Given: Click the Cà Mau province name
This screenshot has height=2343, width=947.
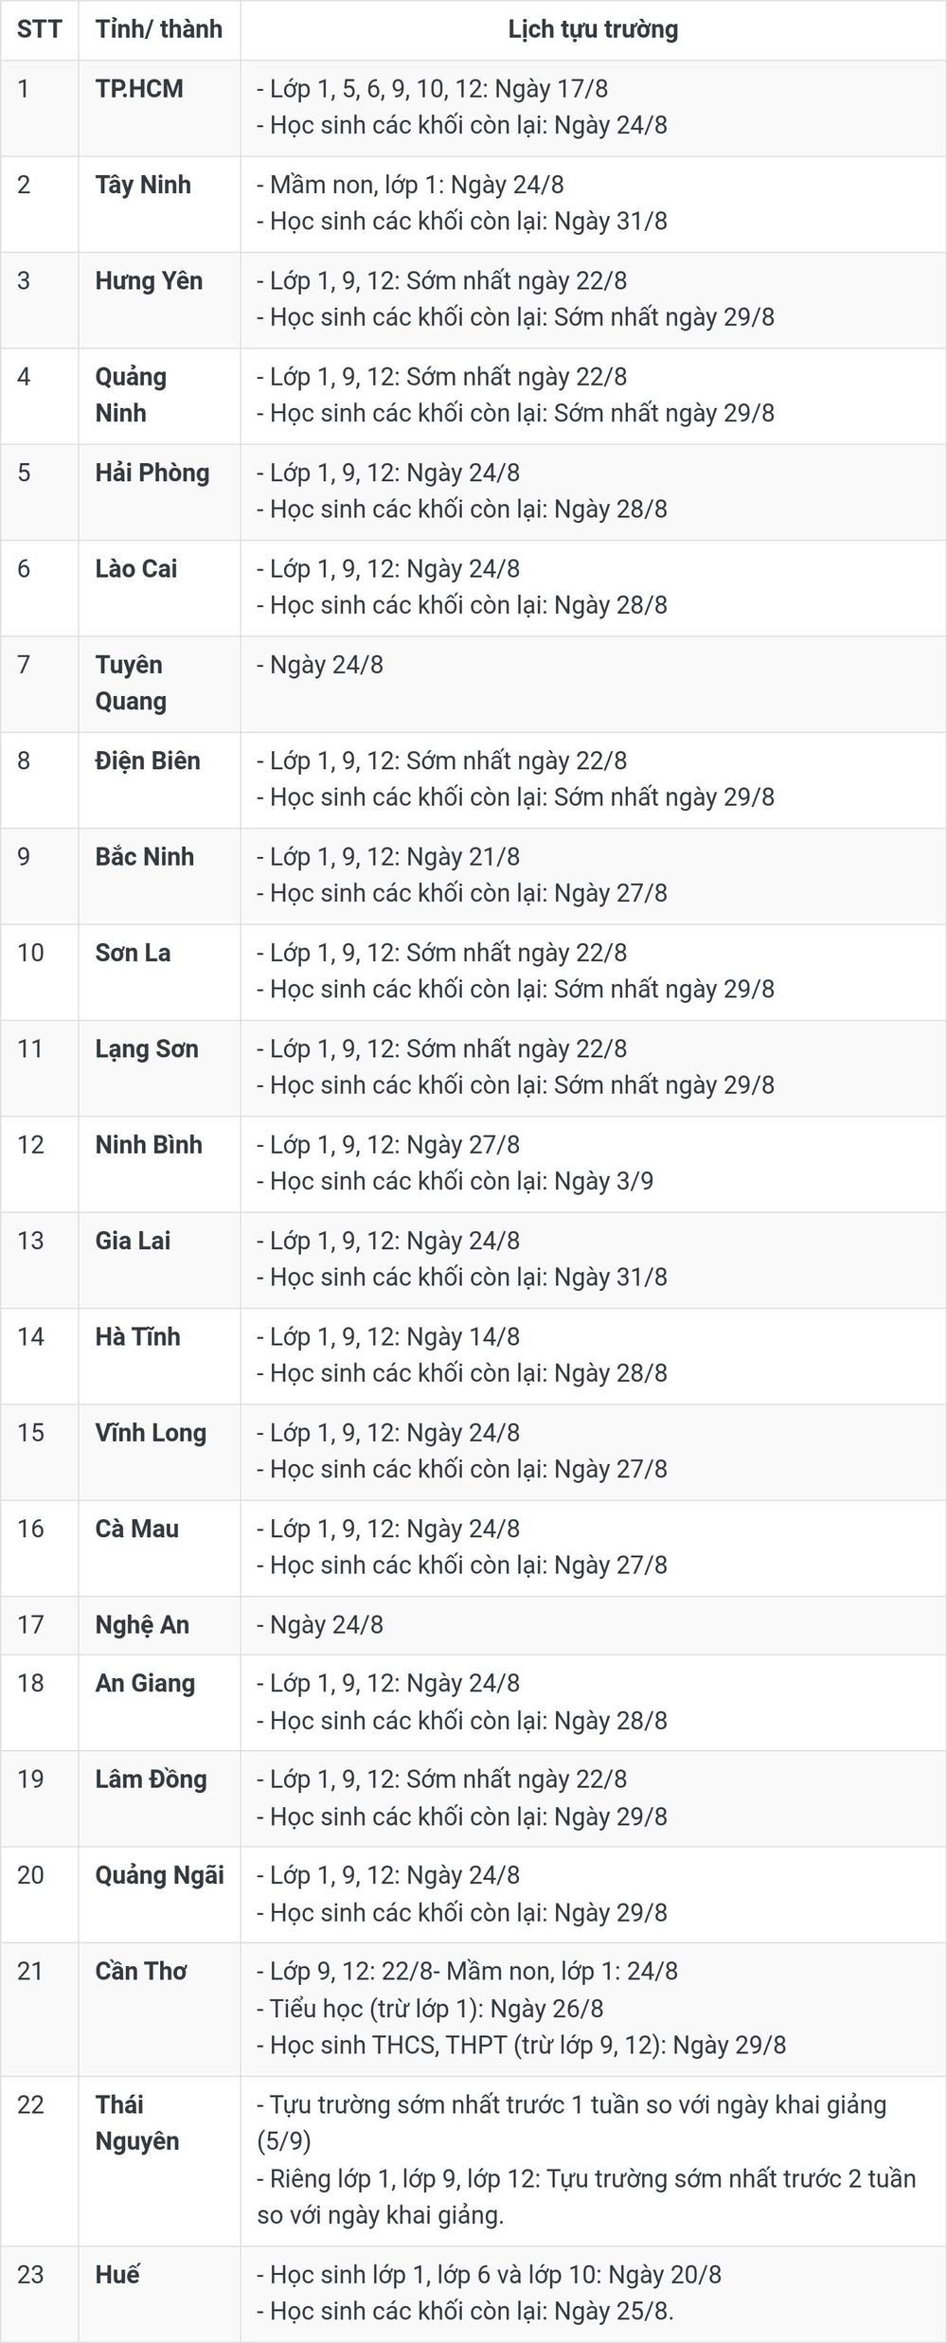Looking at the screenshot, I should tap(136, 1529).
